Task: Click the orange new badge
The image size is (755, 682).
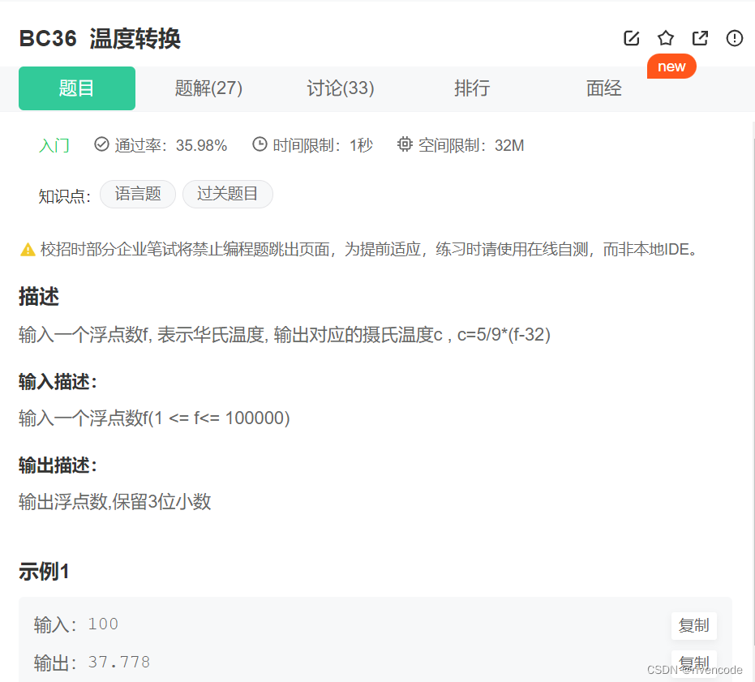Action: point(671,66)
